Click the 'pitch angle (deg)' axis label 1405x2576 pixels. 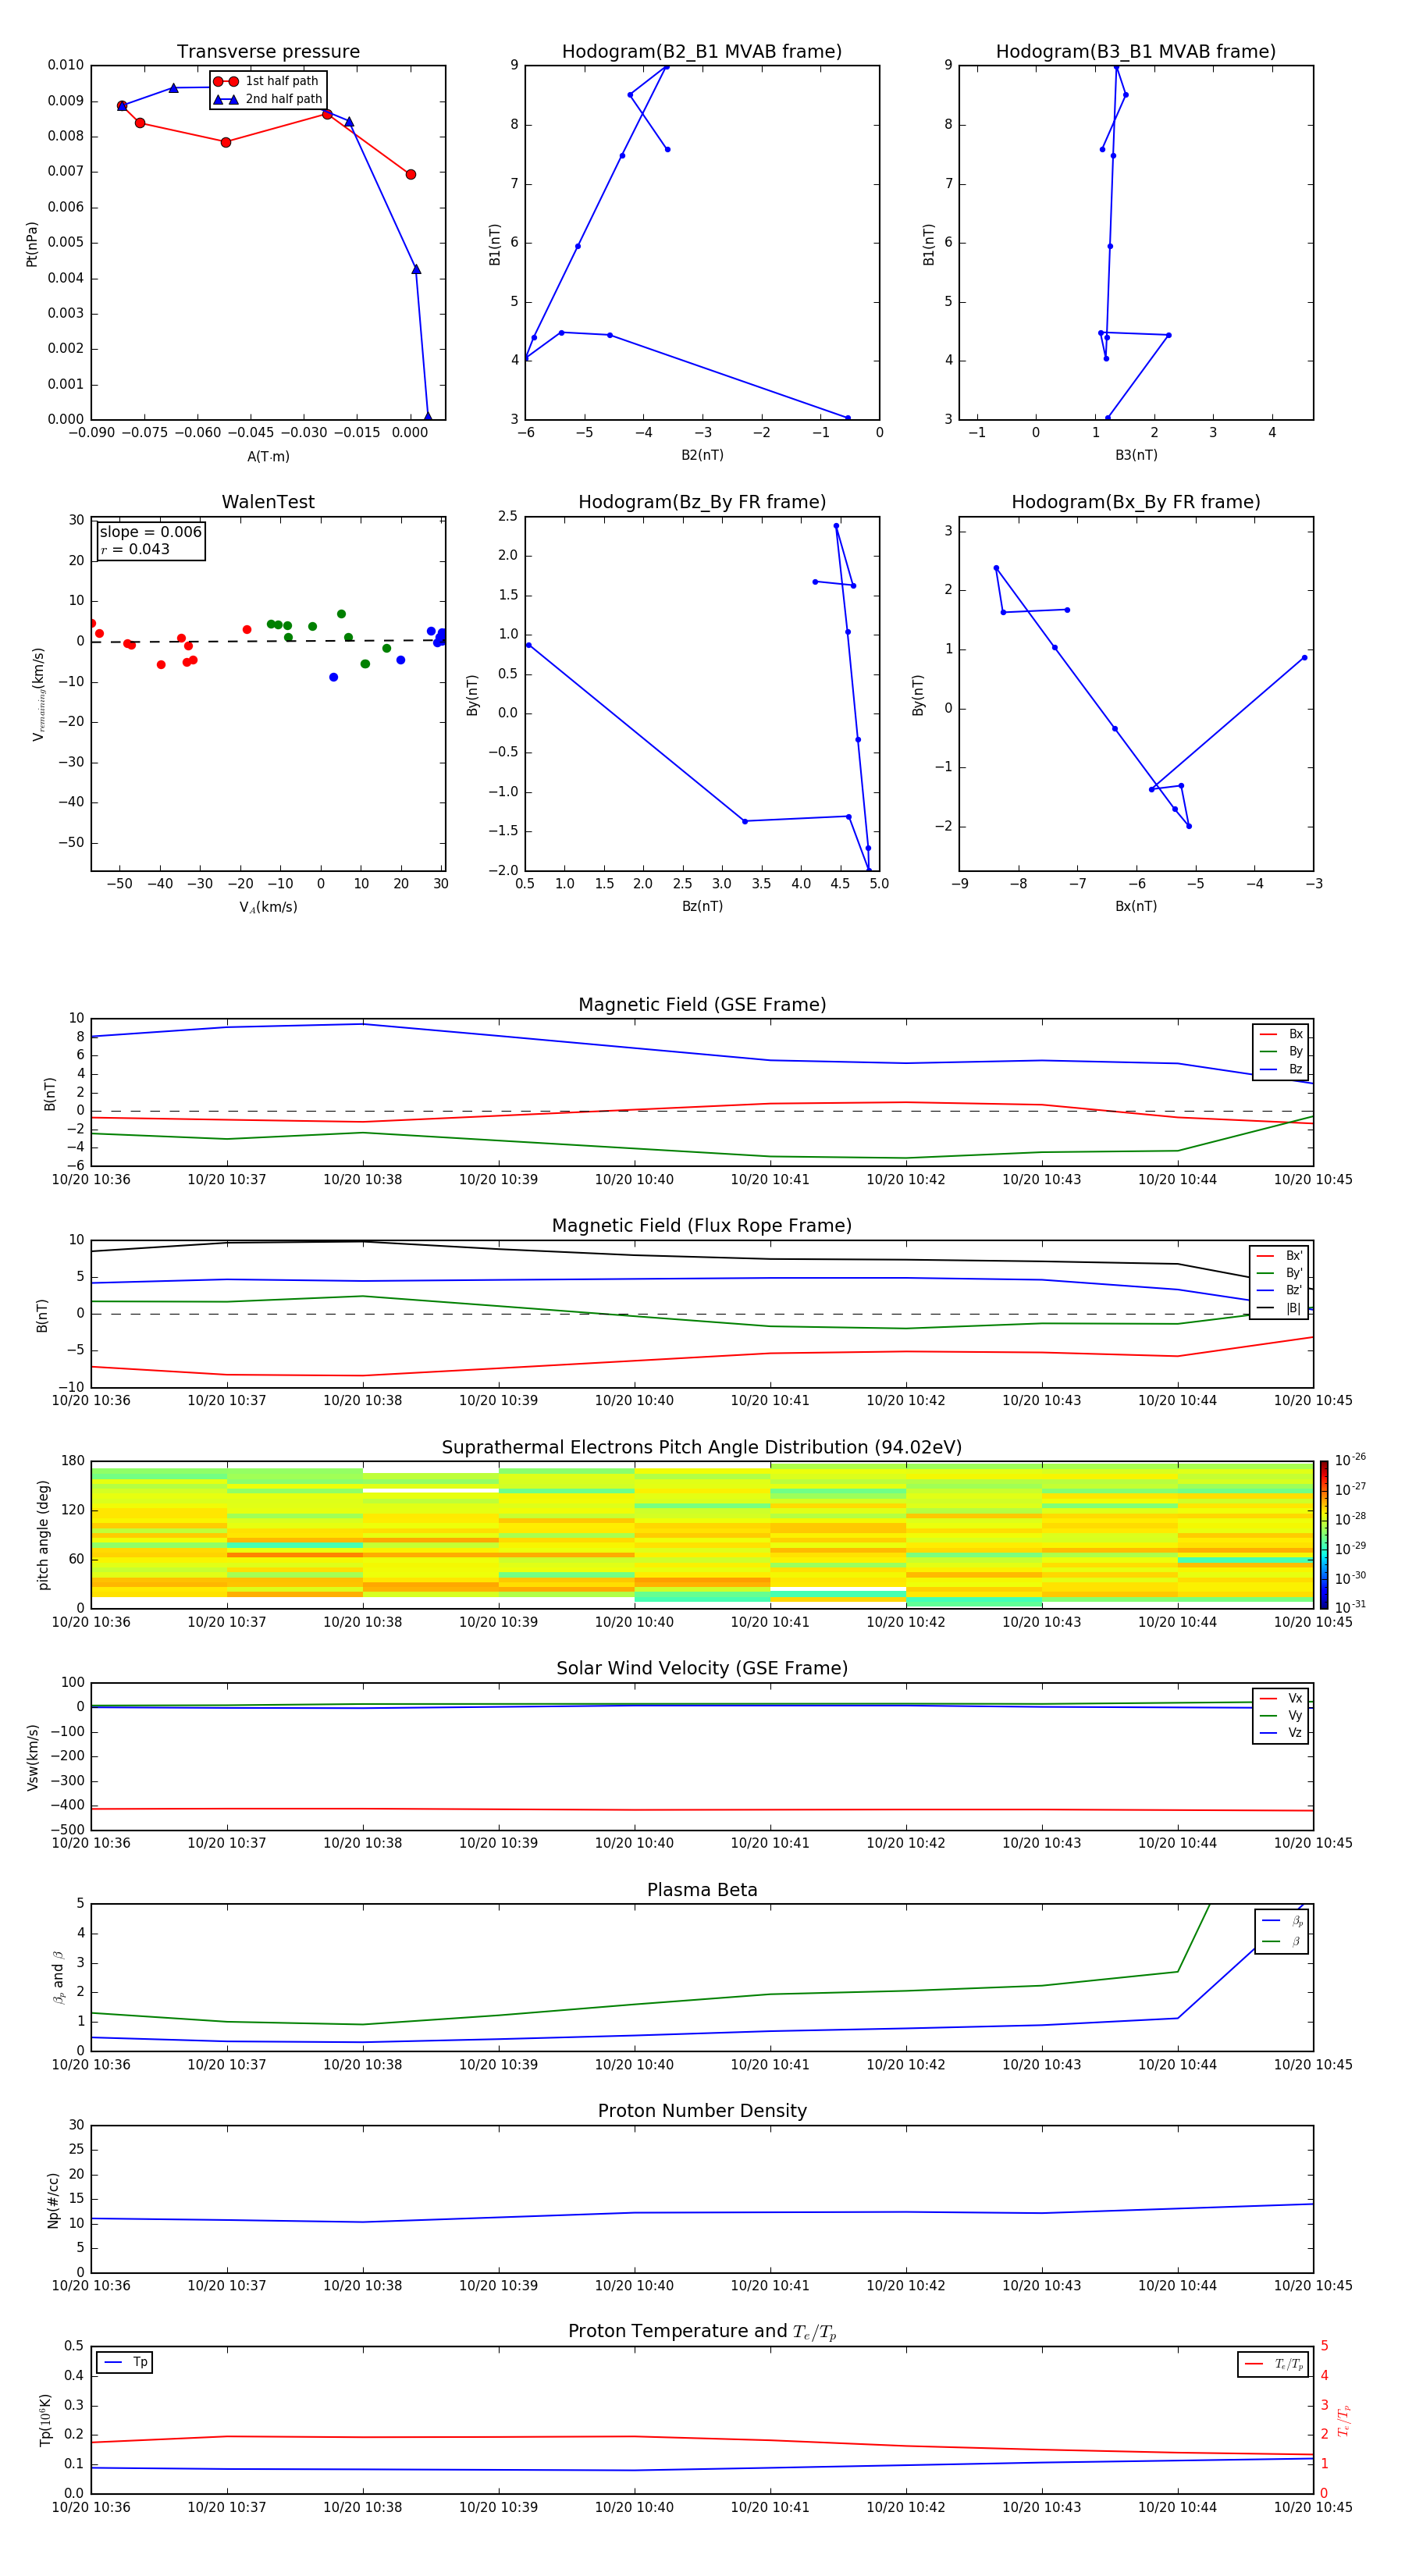[43, 1535]
